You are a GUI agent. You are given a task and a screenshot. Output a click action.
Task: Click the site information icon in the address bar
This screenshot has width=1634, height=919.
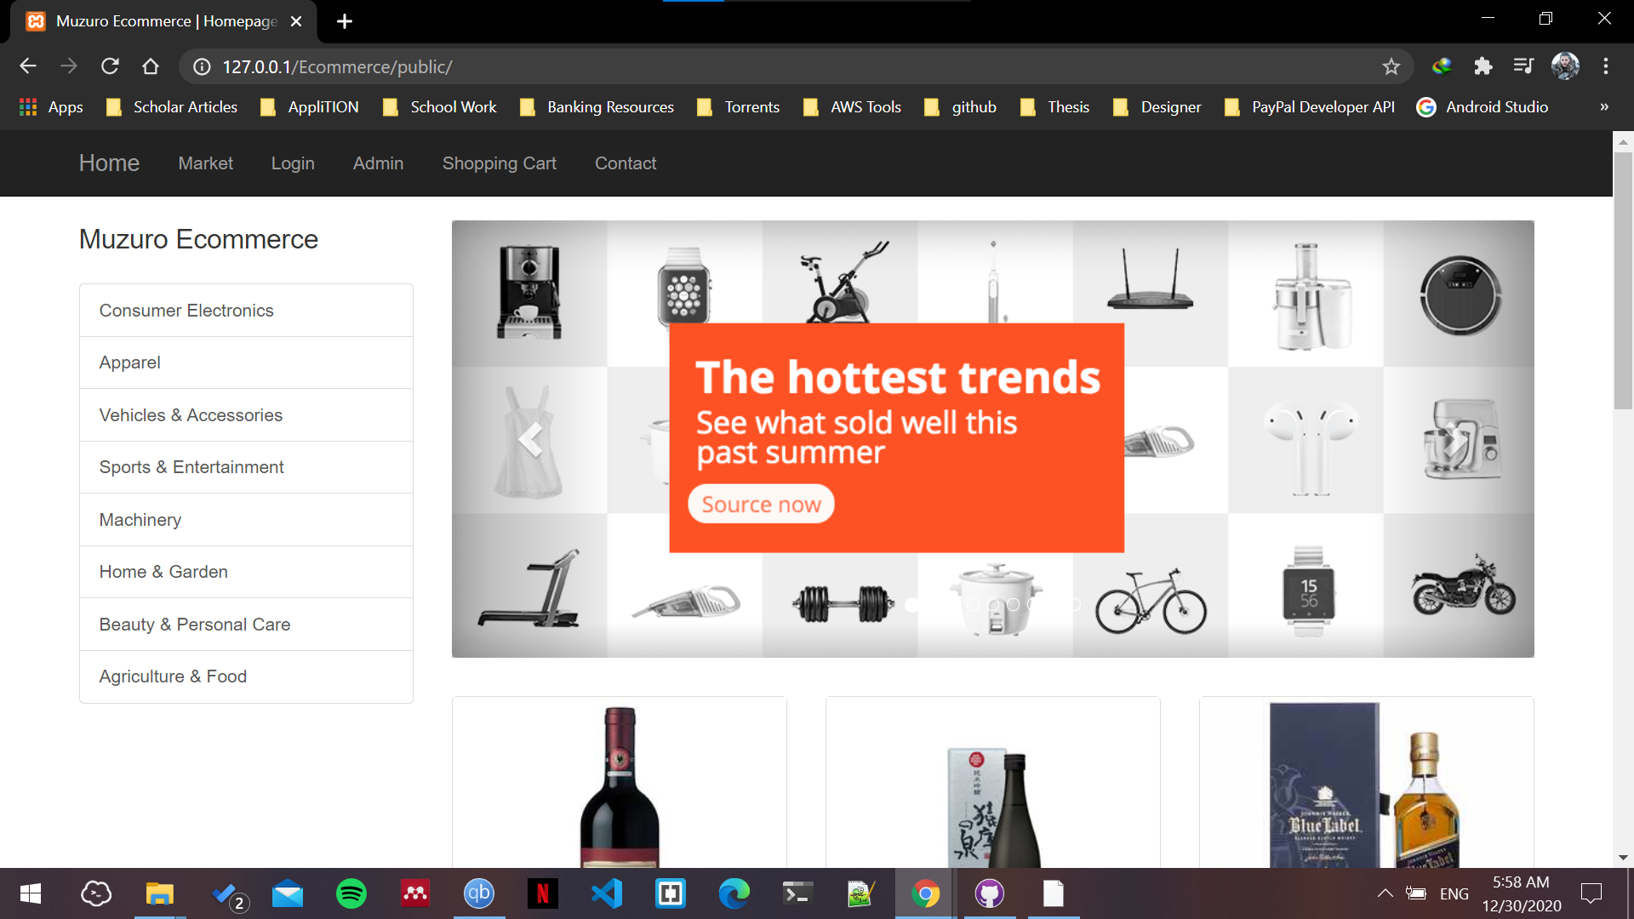coord(202,66)
